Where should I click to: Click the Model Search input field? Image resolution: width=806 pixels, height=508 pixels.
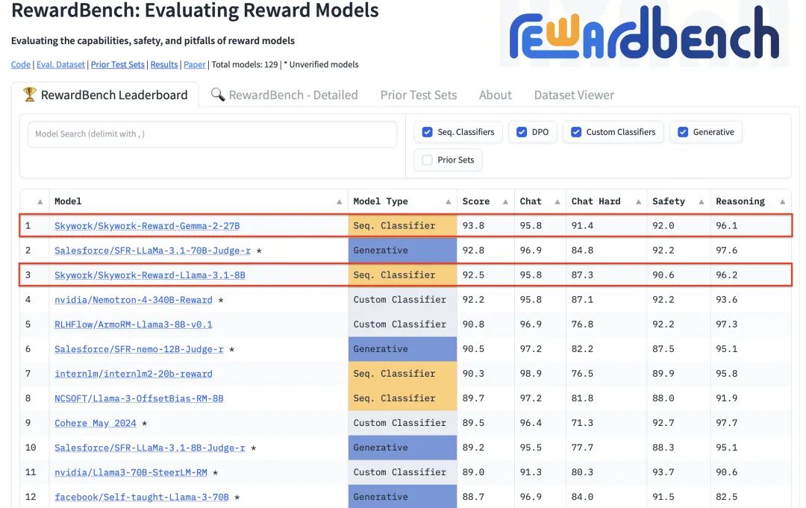212,134
